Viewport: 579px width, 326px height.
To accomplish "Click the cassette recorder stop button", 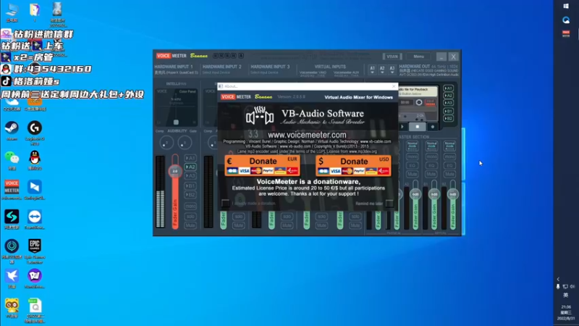I will (418, 127).
